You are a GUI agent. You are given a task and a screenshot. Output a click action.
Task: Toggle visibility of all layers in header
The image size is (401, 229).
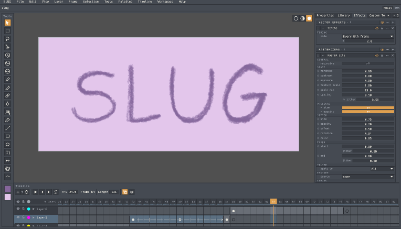18,202
